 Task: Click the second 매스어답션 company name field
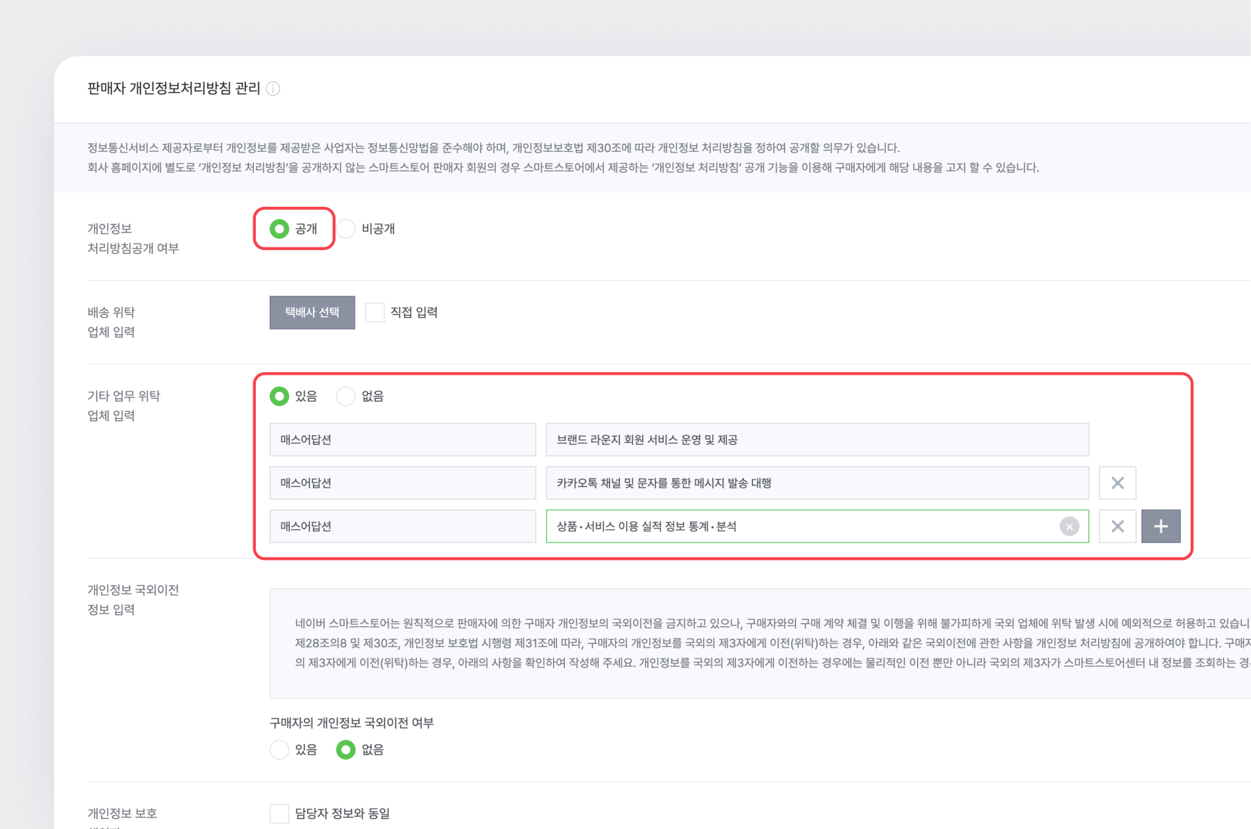point(402,483)
